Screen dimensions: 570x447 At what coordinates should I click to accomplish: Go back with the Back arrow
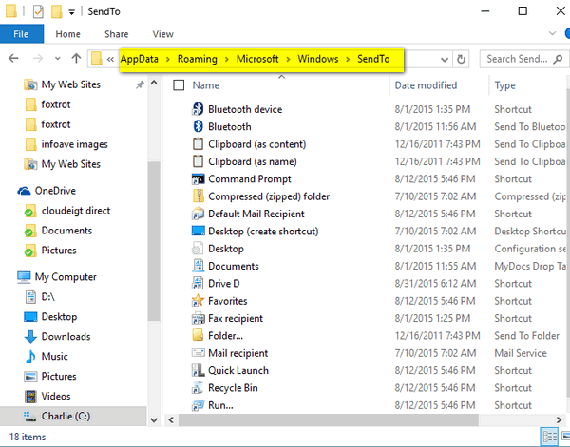point(14,58)
